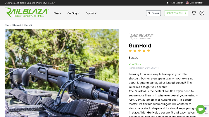Open the green chat bubble widget
The image size is (209, 117).
click(201, 109)
